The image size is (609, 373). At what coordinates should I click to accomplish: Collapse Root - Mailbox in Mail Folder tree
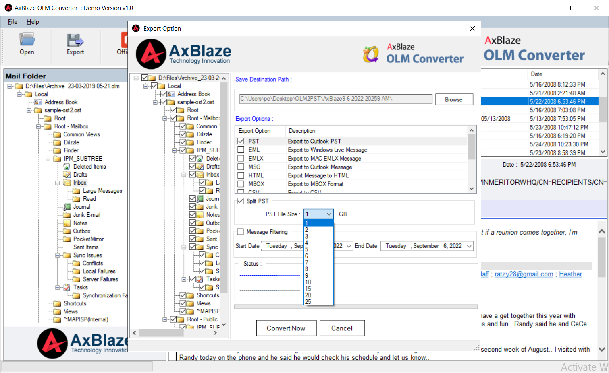(38, 126)
